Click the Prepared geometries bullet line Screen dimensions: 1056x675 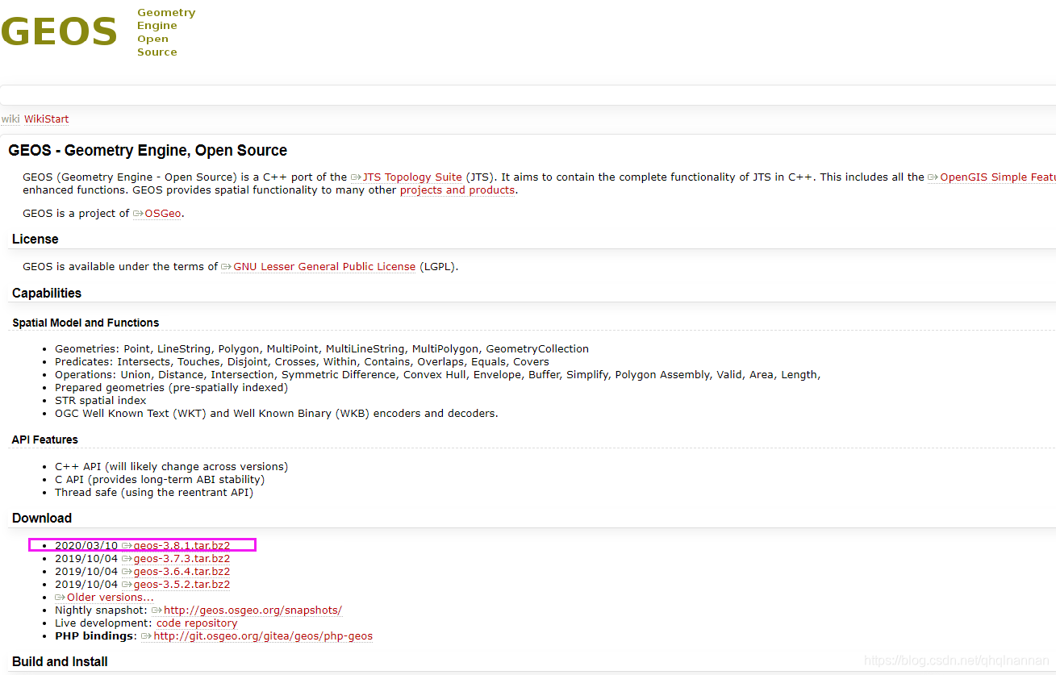pos(171,388)
